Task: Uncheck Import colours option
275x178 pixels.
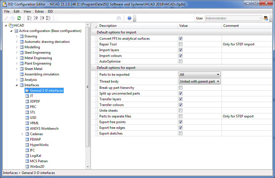Action: tap(180, 56)
